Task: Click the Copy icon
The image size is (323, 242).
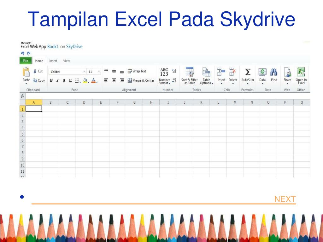Action: tap(39, 80)
